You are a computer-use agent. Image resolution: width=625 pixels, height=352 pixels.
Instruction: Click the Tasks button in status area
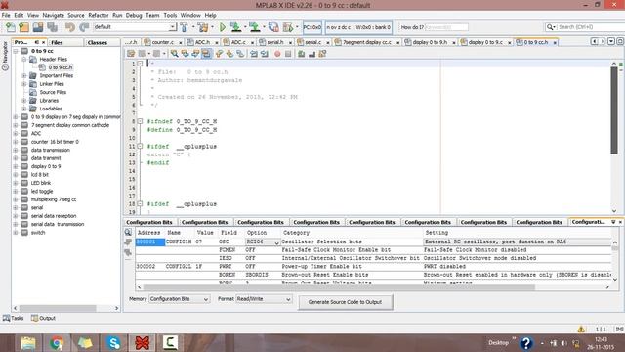[x=13, y=318]
